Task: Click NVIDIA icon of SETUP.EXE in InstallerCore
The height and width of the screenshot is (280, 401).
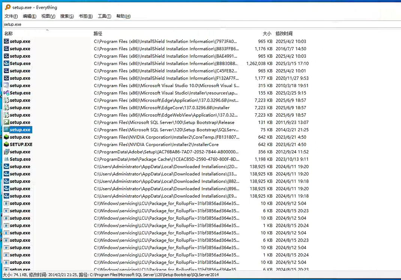Action: click(6, 144)
